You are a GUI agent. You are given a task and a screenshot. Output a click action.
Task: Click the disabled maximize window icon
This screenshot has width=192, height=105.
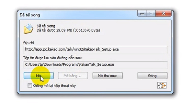tap(151, 13)
